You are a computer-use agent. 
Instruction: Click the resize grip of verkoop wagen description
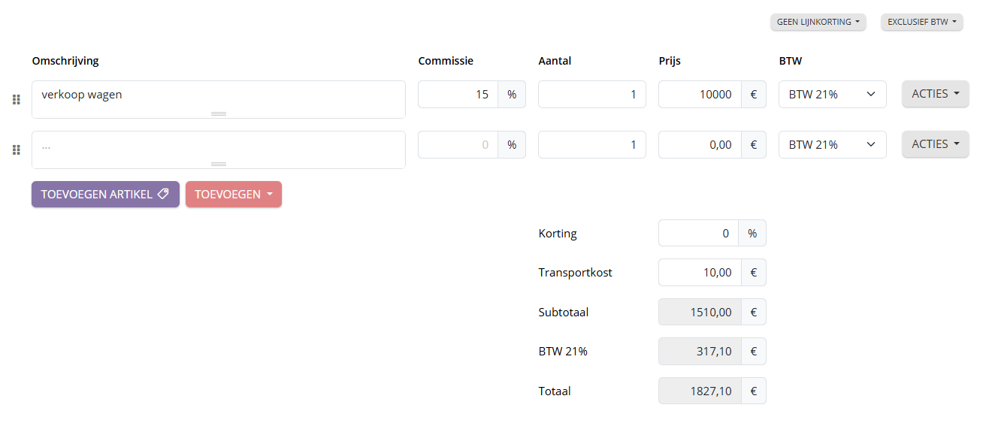[219, 113]
